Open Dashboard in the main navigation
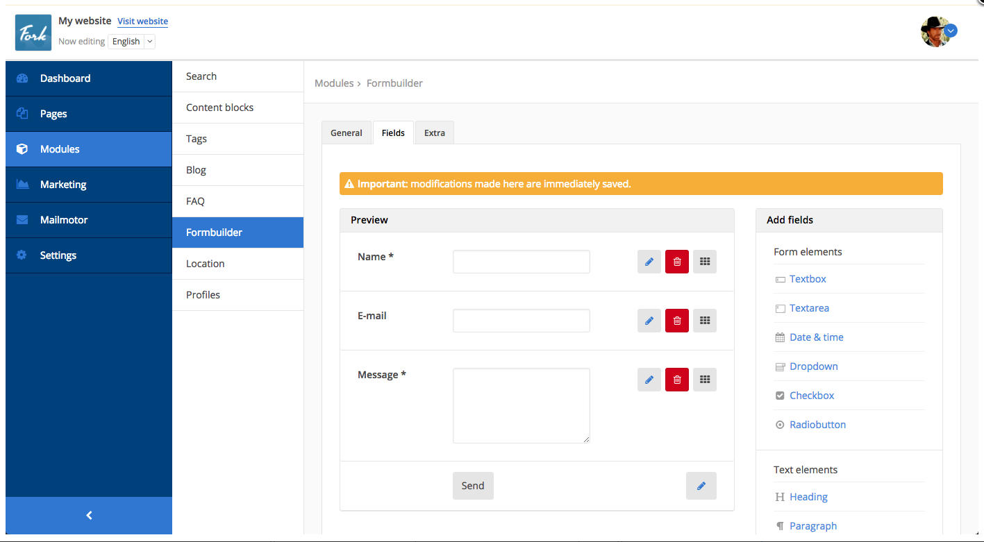 pyautogui.click(x=65, y=78)
